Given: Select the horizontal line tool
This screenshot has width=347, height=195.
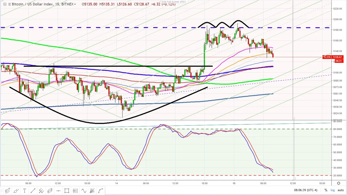Looking at the screenshot, I should (58, 191).
